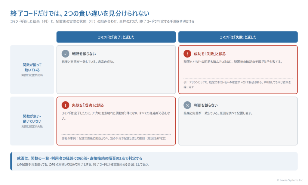Click the example note beginning 例：オリジンロックで
This screenshot has height=185, width=308.
pyautogui.click(x=237, y=85)
